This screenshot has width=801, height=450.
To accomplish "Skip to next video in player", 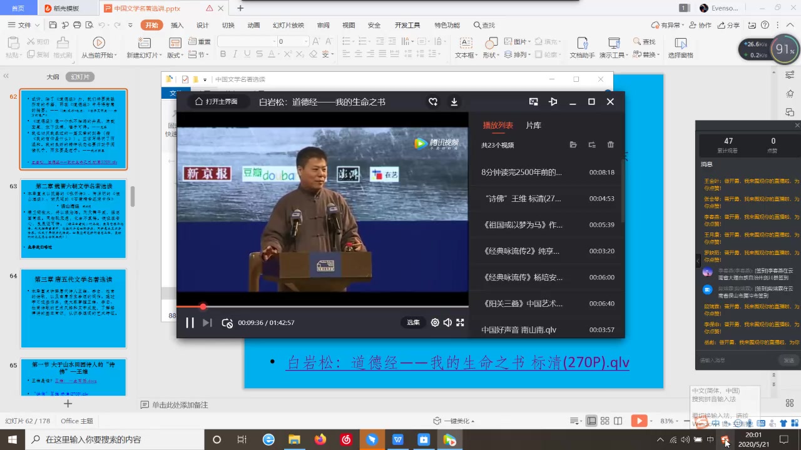I will click(207, 322).
